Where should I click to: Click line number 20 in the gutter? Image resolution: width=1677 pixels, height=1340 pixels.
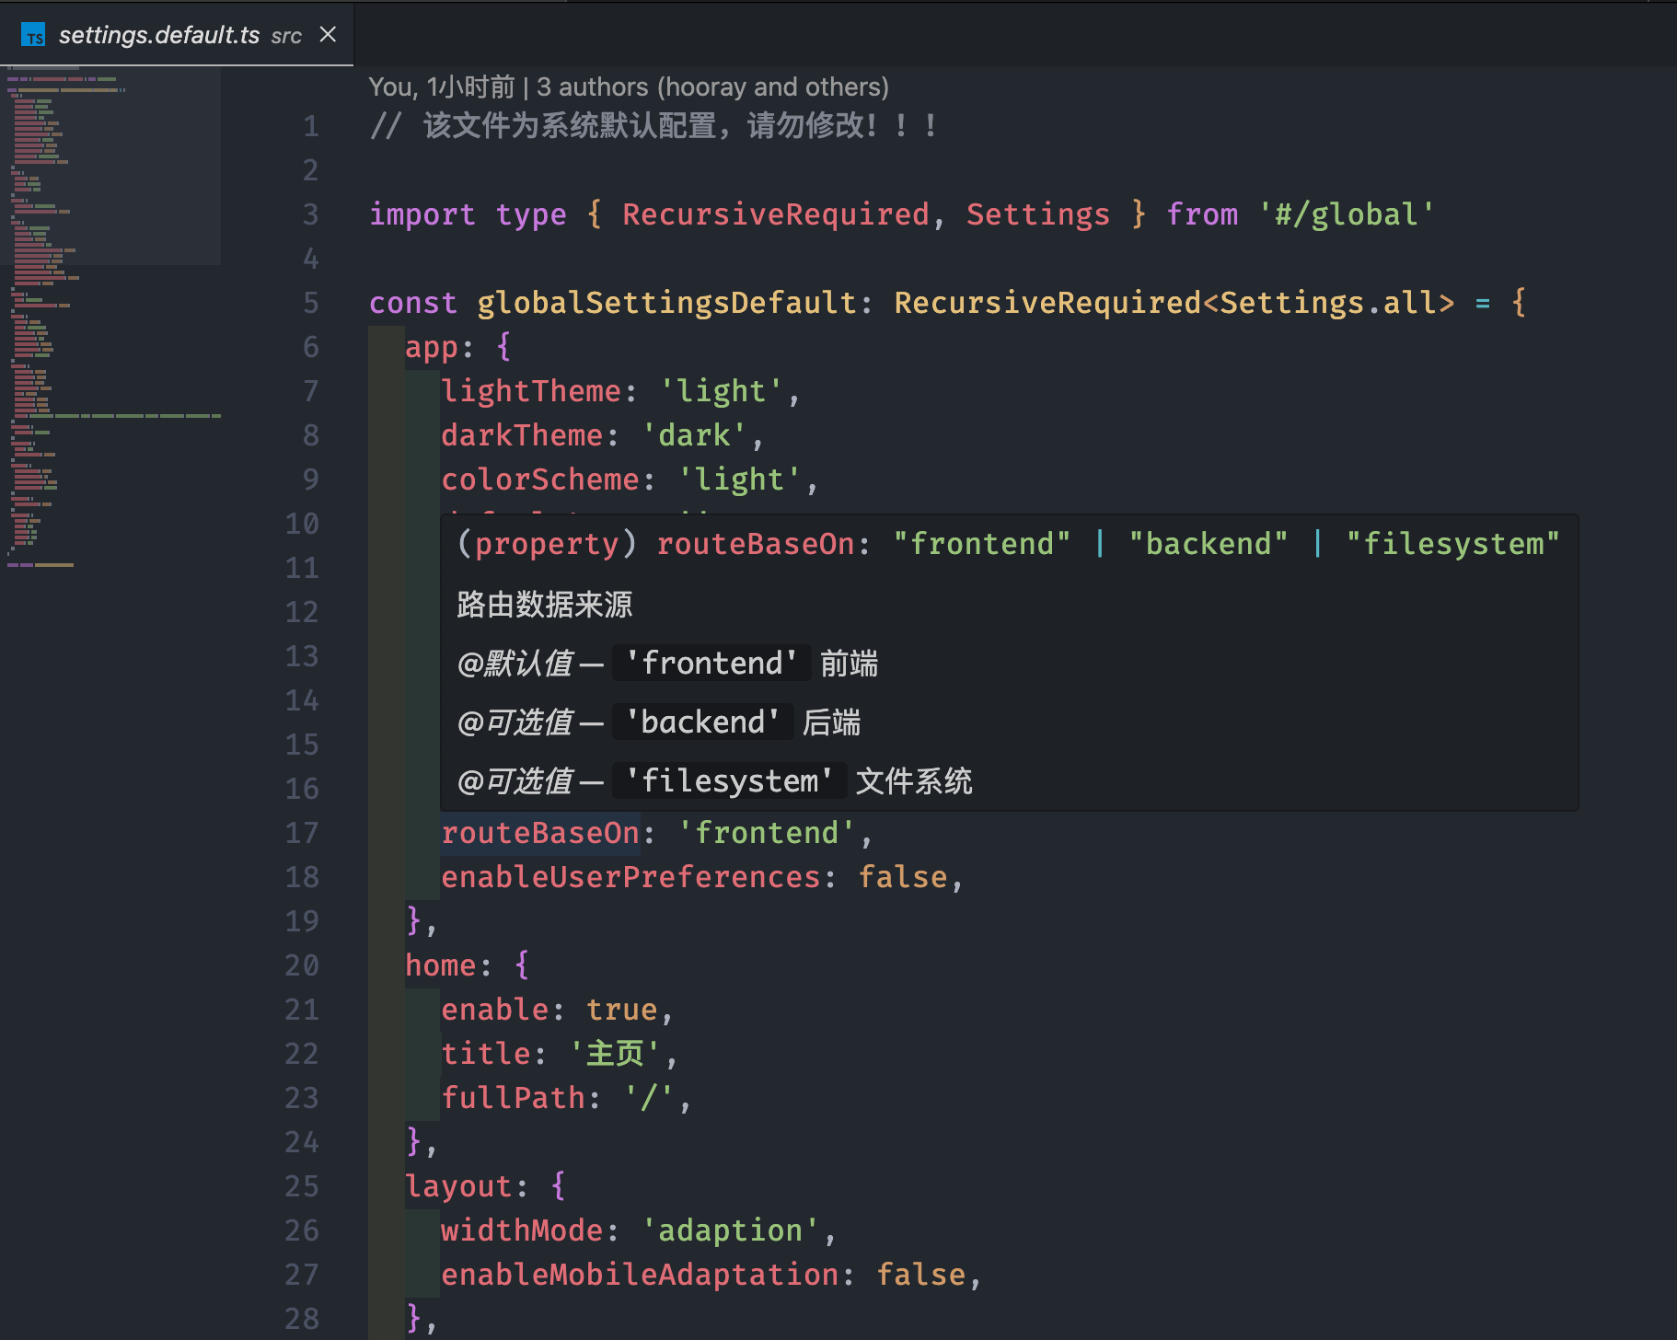coord(302,965)
